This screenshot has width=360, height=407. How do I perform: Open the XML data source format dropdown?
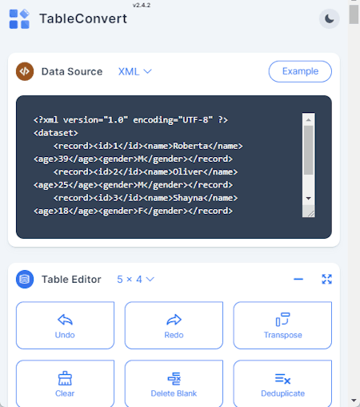click(x=135, y=71)
